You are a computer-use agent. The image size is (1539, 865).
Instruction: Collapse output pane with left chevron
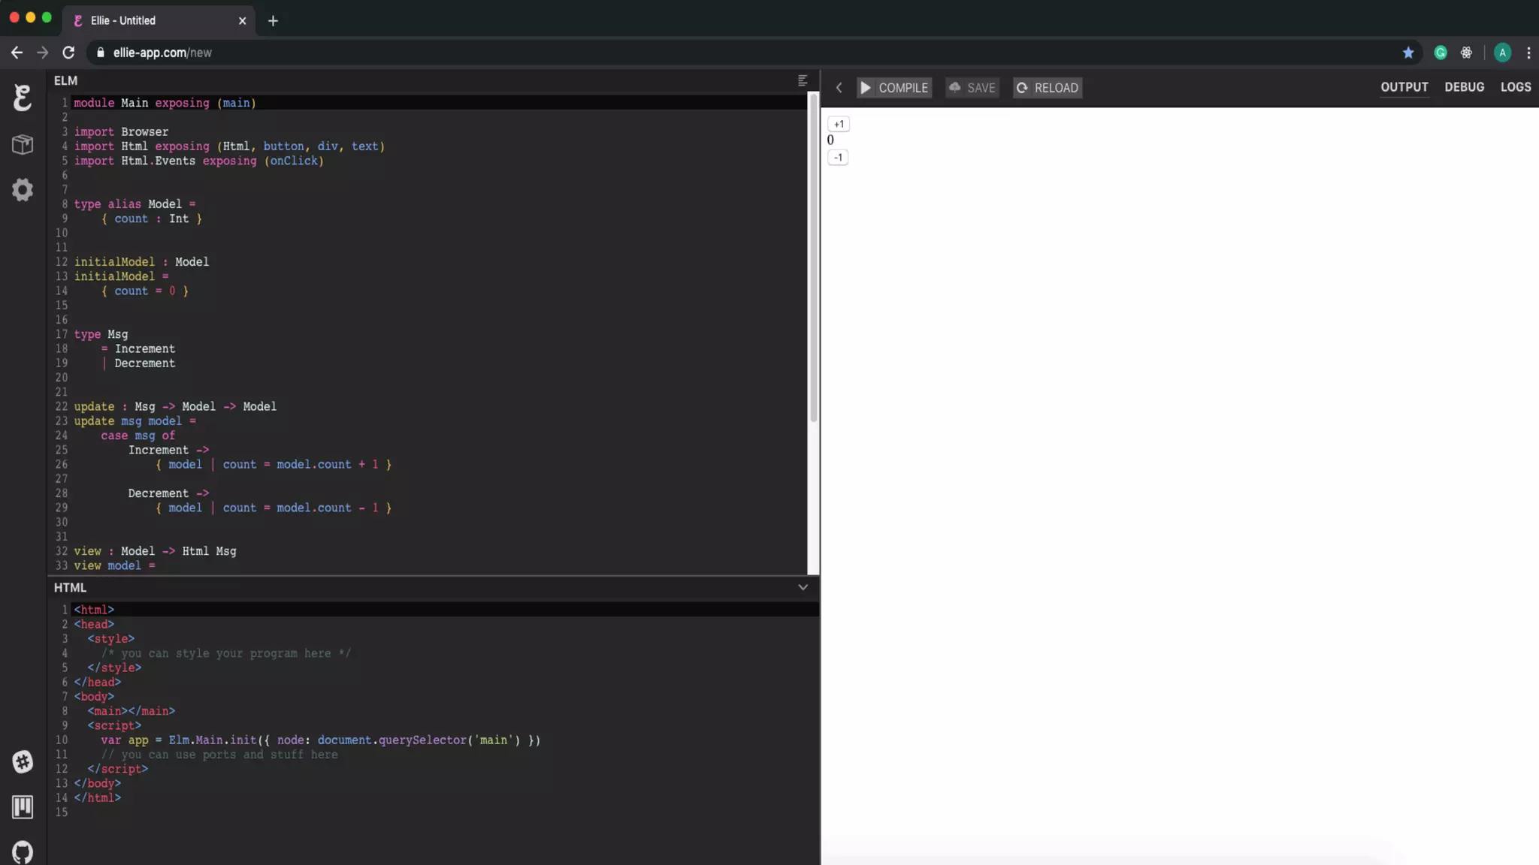pyautogui.click(x=839, y=88)
